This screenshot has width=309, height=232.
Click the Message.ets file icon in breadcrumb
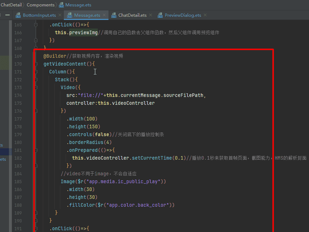coord(61,5)
